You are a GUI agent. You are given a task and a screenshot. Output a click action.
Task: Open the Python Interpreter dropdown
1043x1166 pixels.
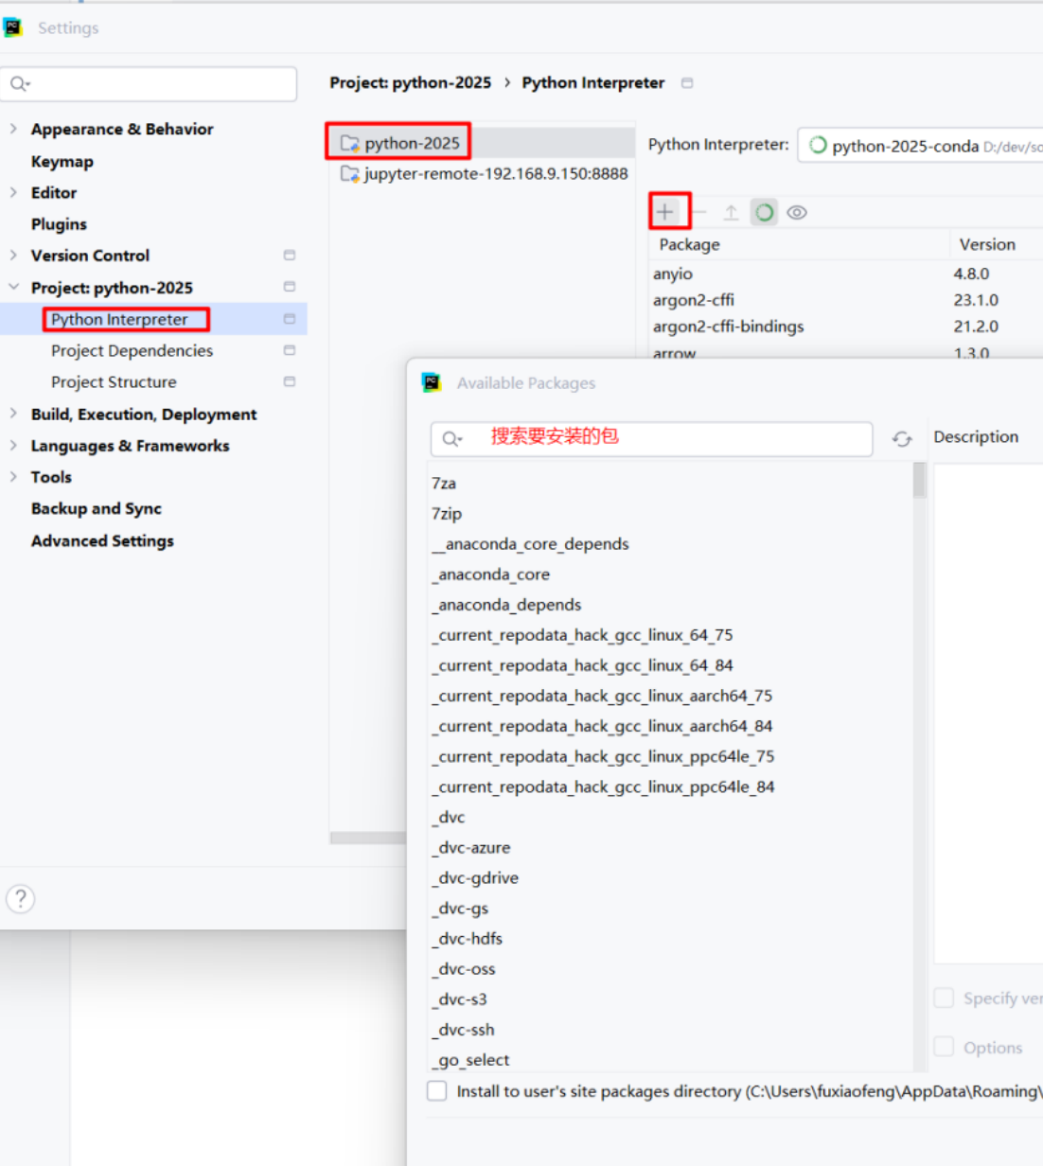(920, 146)
